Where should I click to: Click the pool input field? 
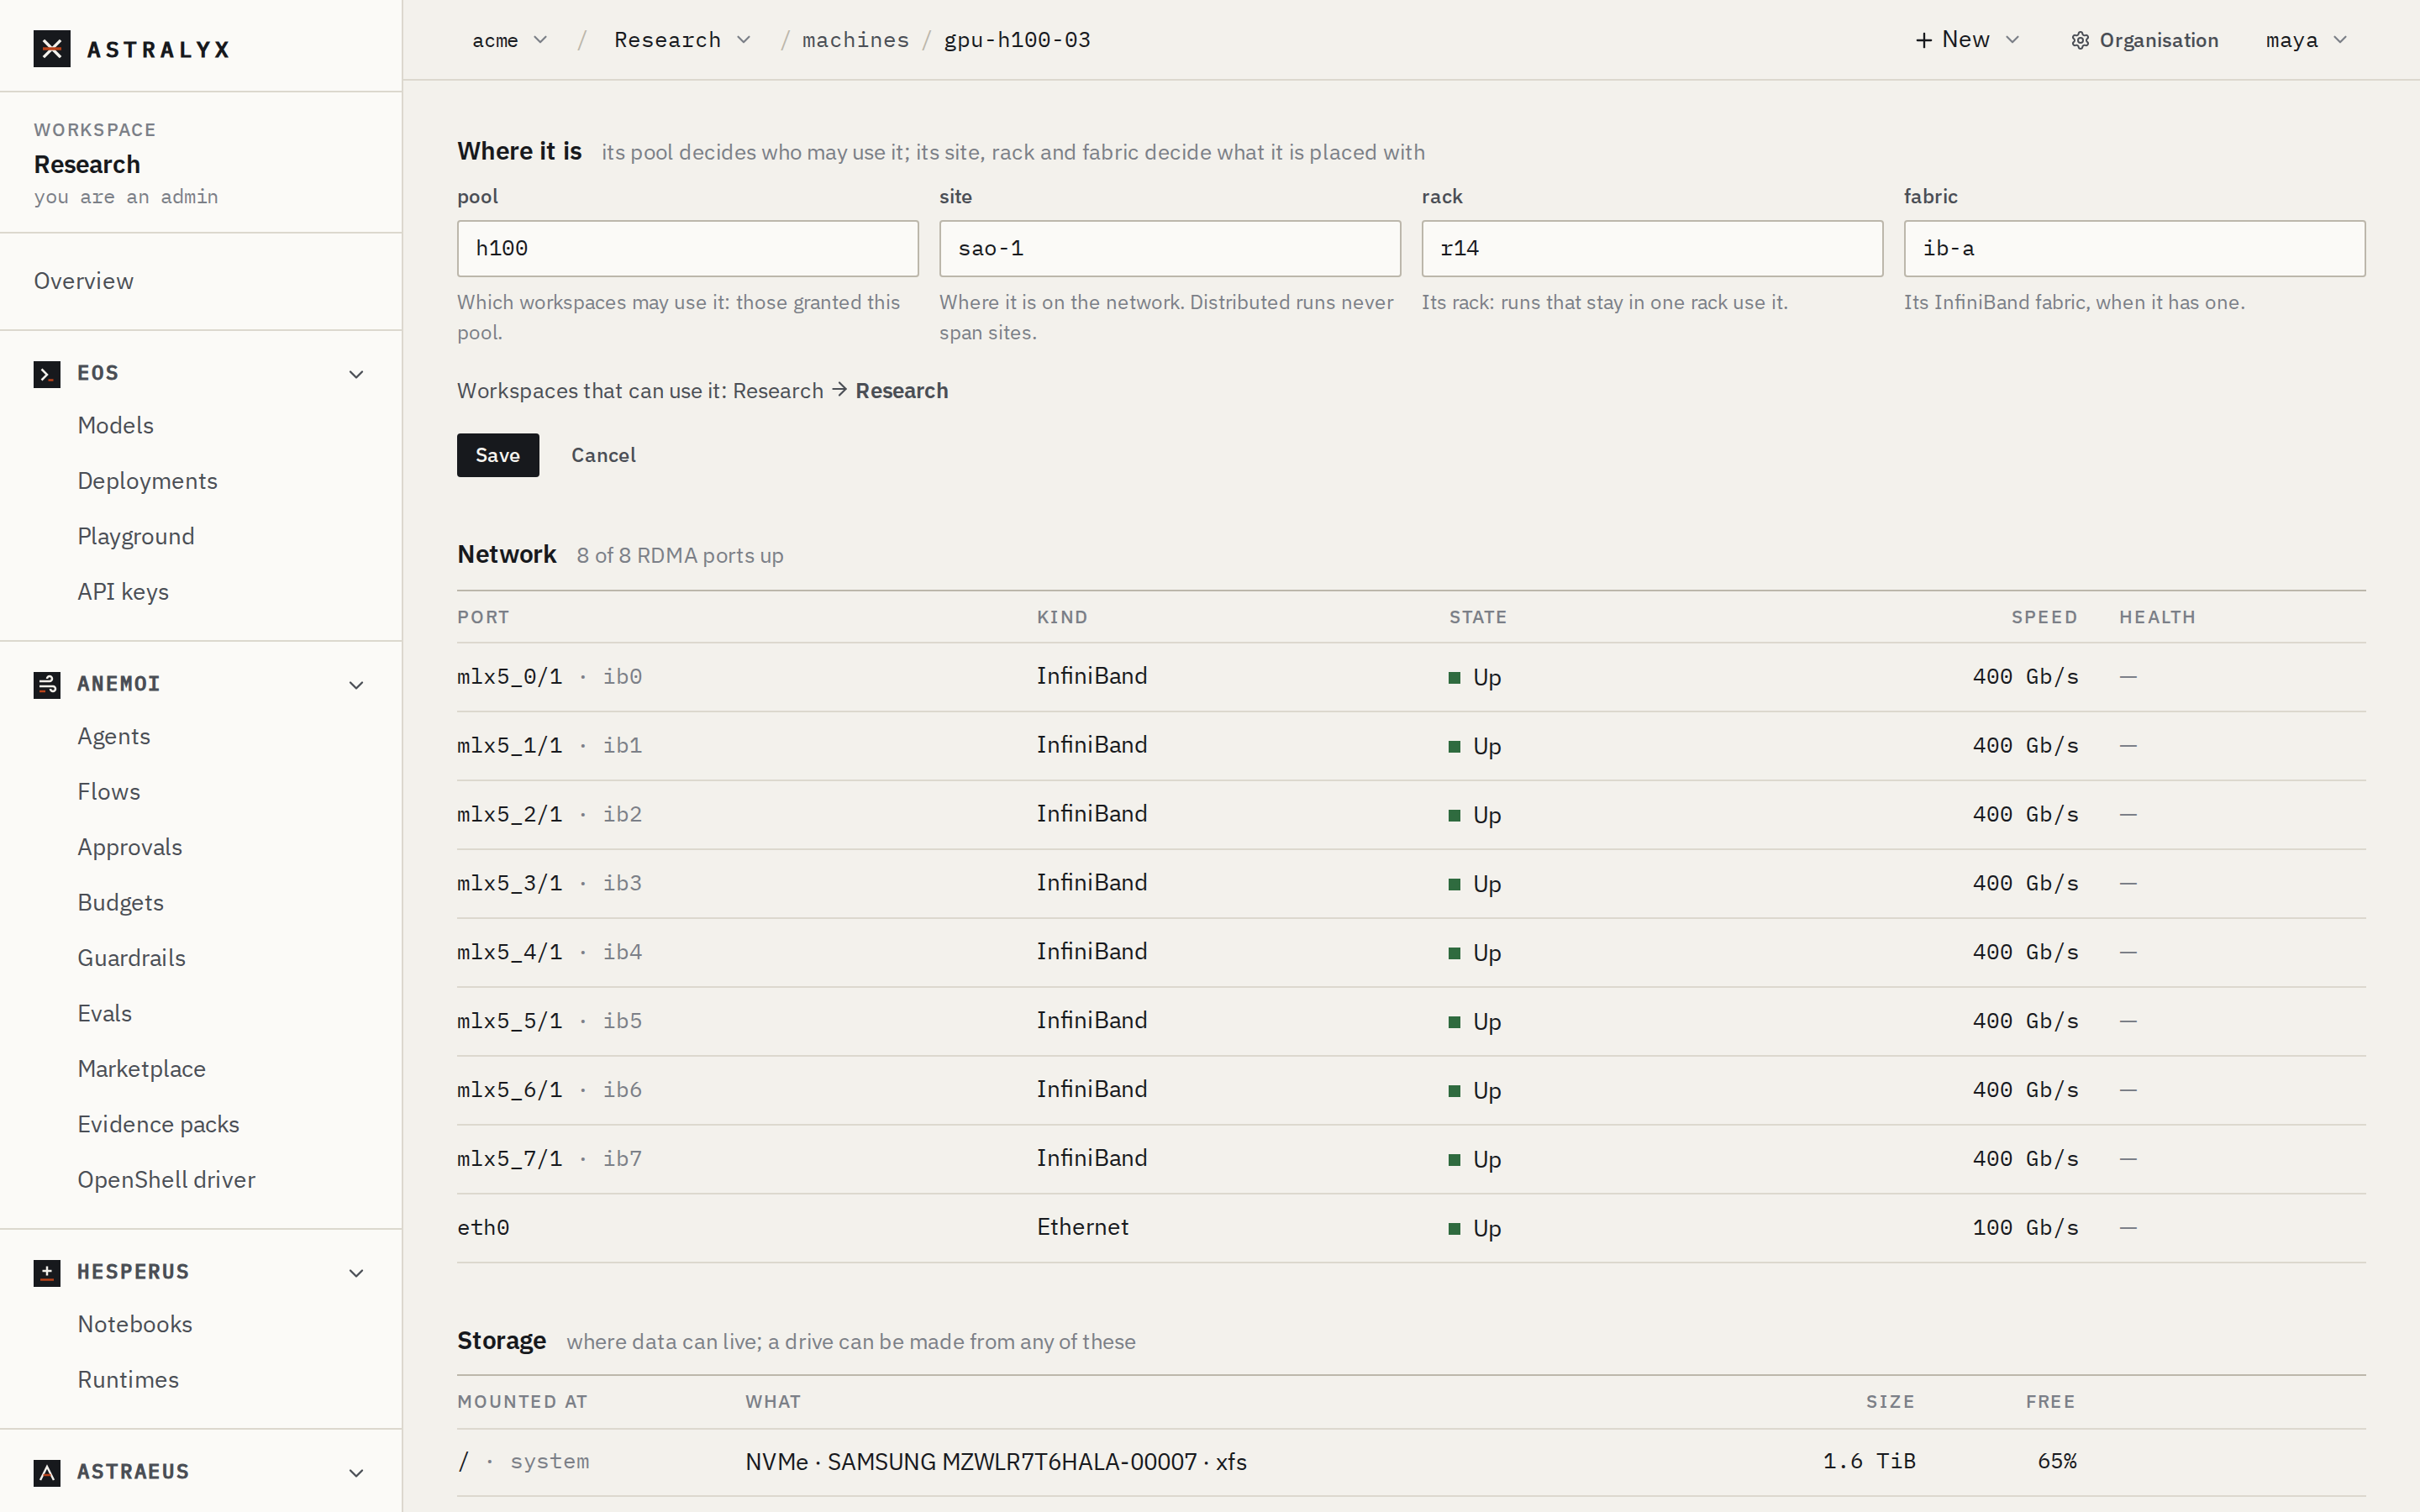pos(688,249)
